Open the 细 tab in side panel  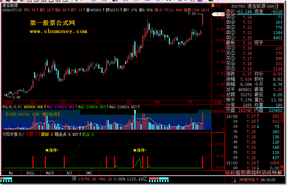pos(227,173)
